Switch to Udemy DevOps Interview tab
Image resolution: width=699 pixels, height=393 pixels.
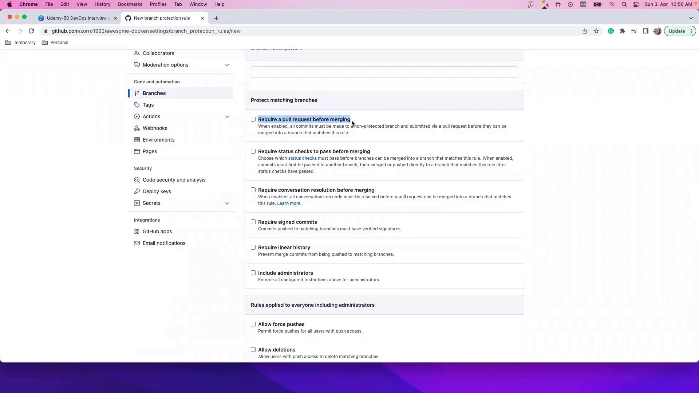pyautogui.click(x=76, y=18)
